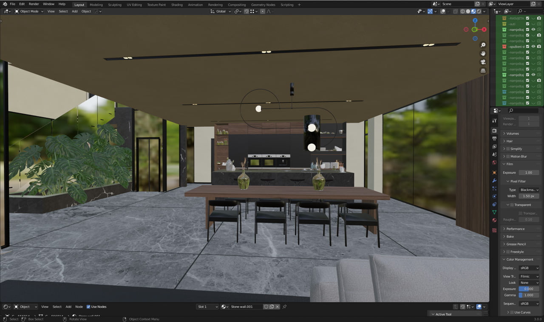Click the Color Management Exposure slider
544x322 pixels.
click(x=529, y=289)
